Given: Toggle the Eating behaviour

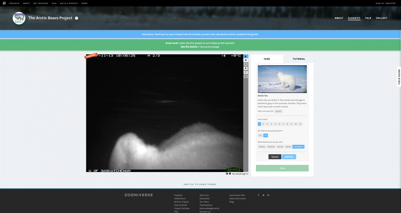Looking at the screenshot, I should coord(288,147).
